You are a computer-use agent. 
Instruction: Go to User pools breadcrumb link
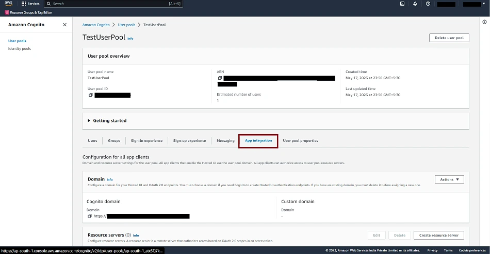click(x=126, y=25)
